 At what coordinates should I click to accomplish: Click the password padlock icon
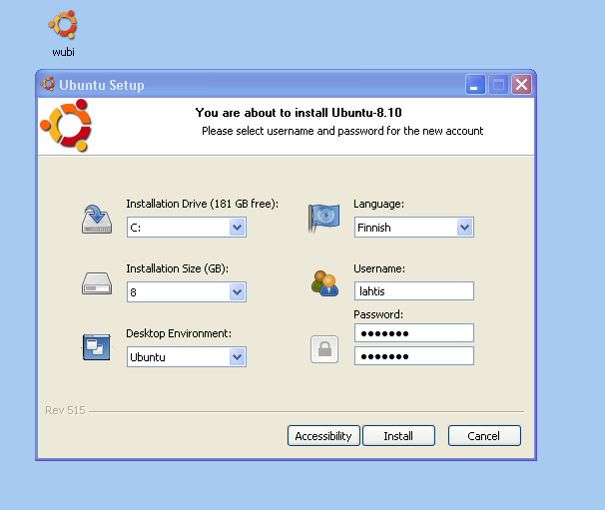[323, 348]
